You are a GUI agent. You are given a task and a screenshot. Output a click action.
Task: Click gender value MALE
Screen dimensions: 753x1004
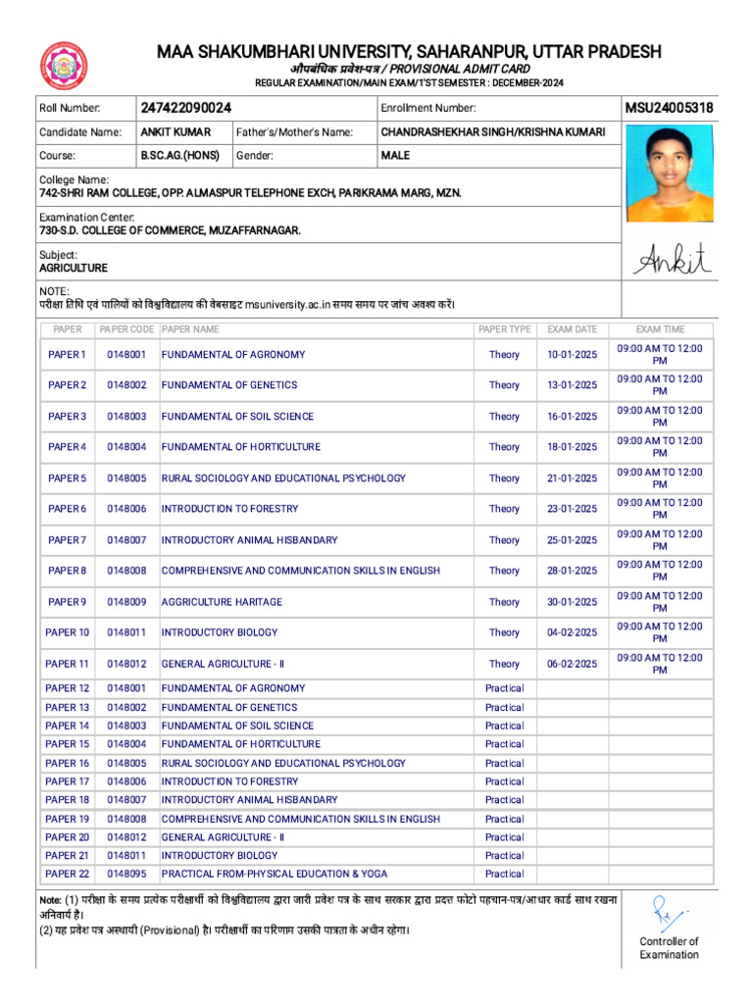[395, 156]
